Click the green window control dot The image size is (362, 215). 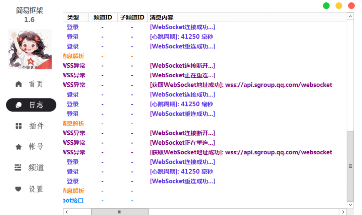pyautogui.click(x=326, y=6)
